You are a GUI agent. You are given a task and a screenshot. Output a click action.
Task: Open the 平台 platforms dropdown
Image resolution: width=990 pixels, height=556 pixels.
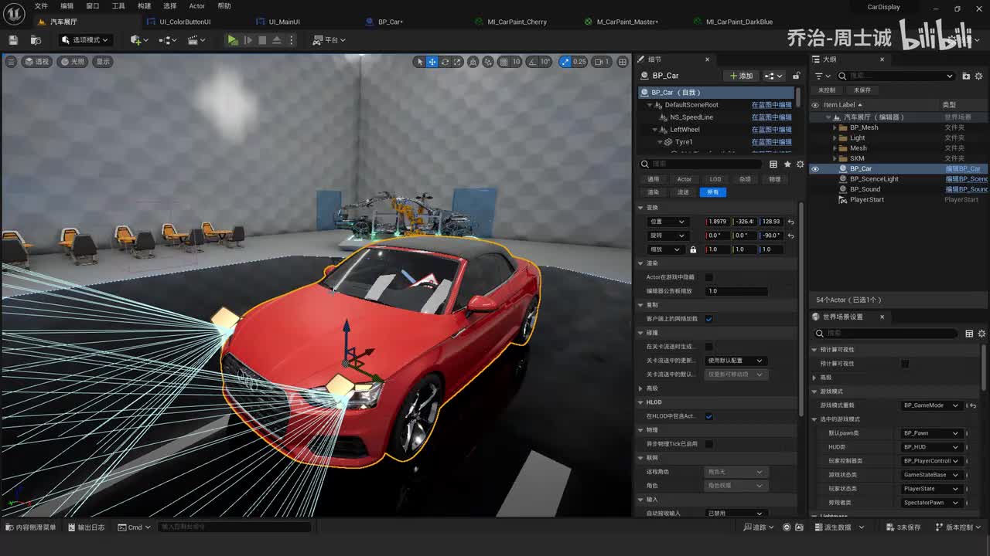point(329,40)
